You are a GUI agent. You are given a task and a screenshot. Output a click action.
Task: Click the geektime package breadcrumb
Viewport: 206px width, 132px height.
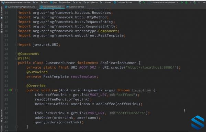[x=65, y=2]
